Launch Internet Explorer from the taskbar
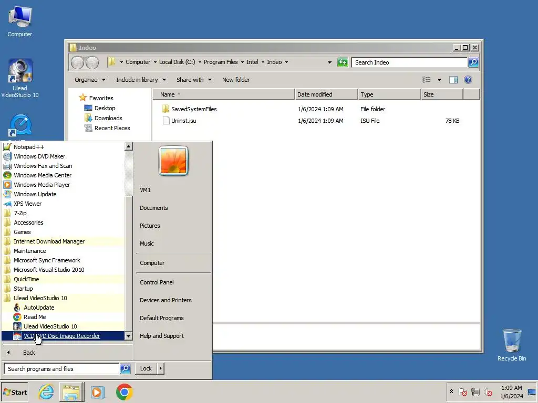 point(46,392)
